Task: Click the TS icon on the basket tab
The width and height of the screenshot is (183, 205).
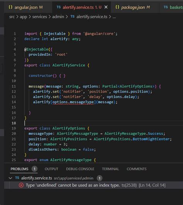Action: 166,7
